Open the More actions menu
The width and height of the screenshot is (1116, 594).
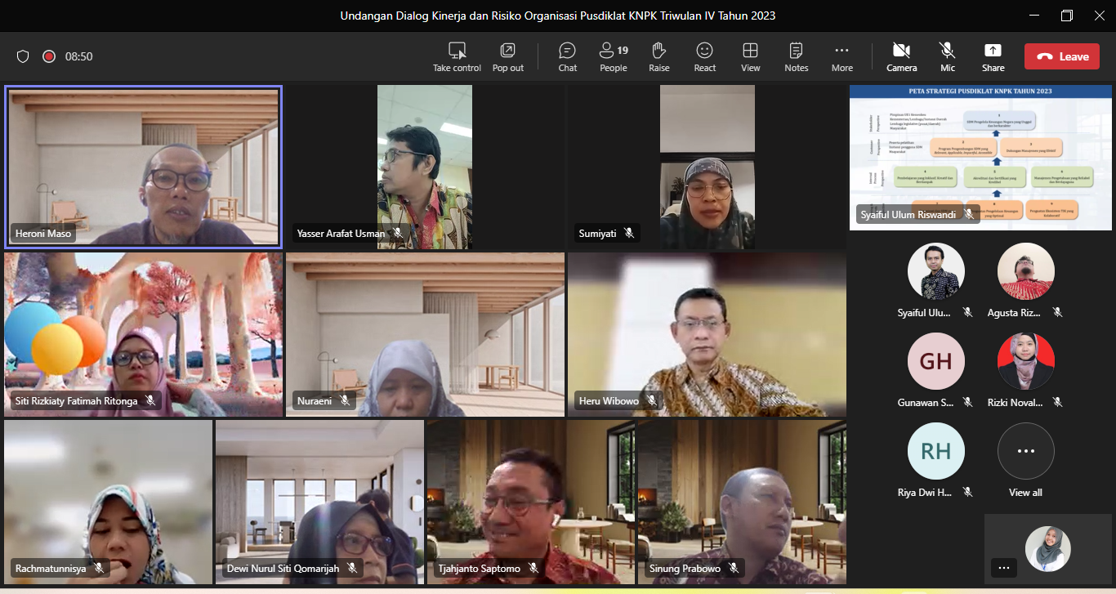coord(842,56)
